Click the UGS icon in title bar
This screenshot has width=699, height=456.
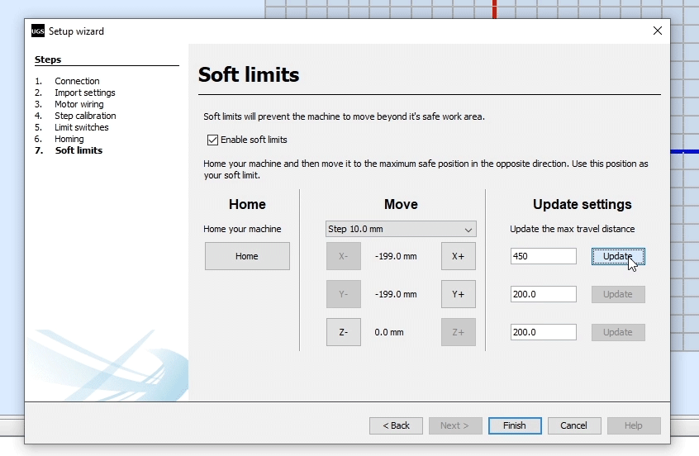[x=38, y=31]
